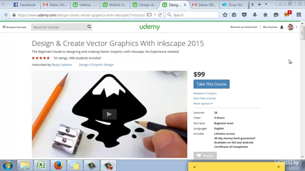The width and height of the screenshot is (305, 171).
Task: Open the address bar history dropdown arrow
Action: click(x=155, y=15)
